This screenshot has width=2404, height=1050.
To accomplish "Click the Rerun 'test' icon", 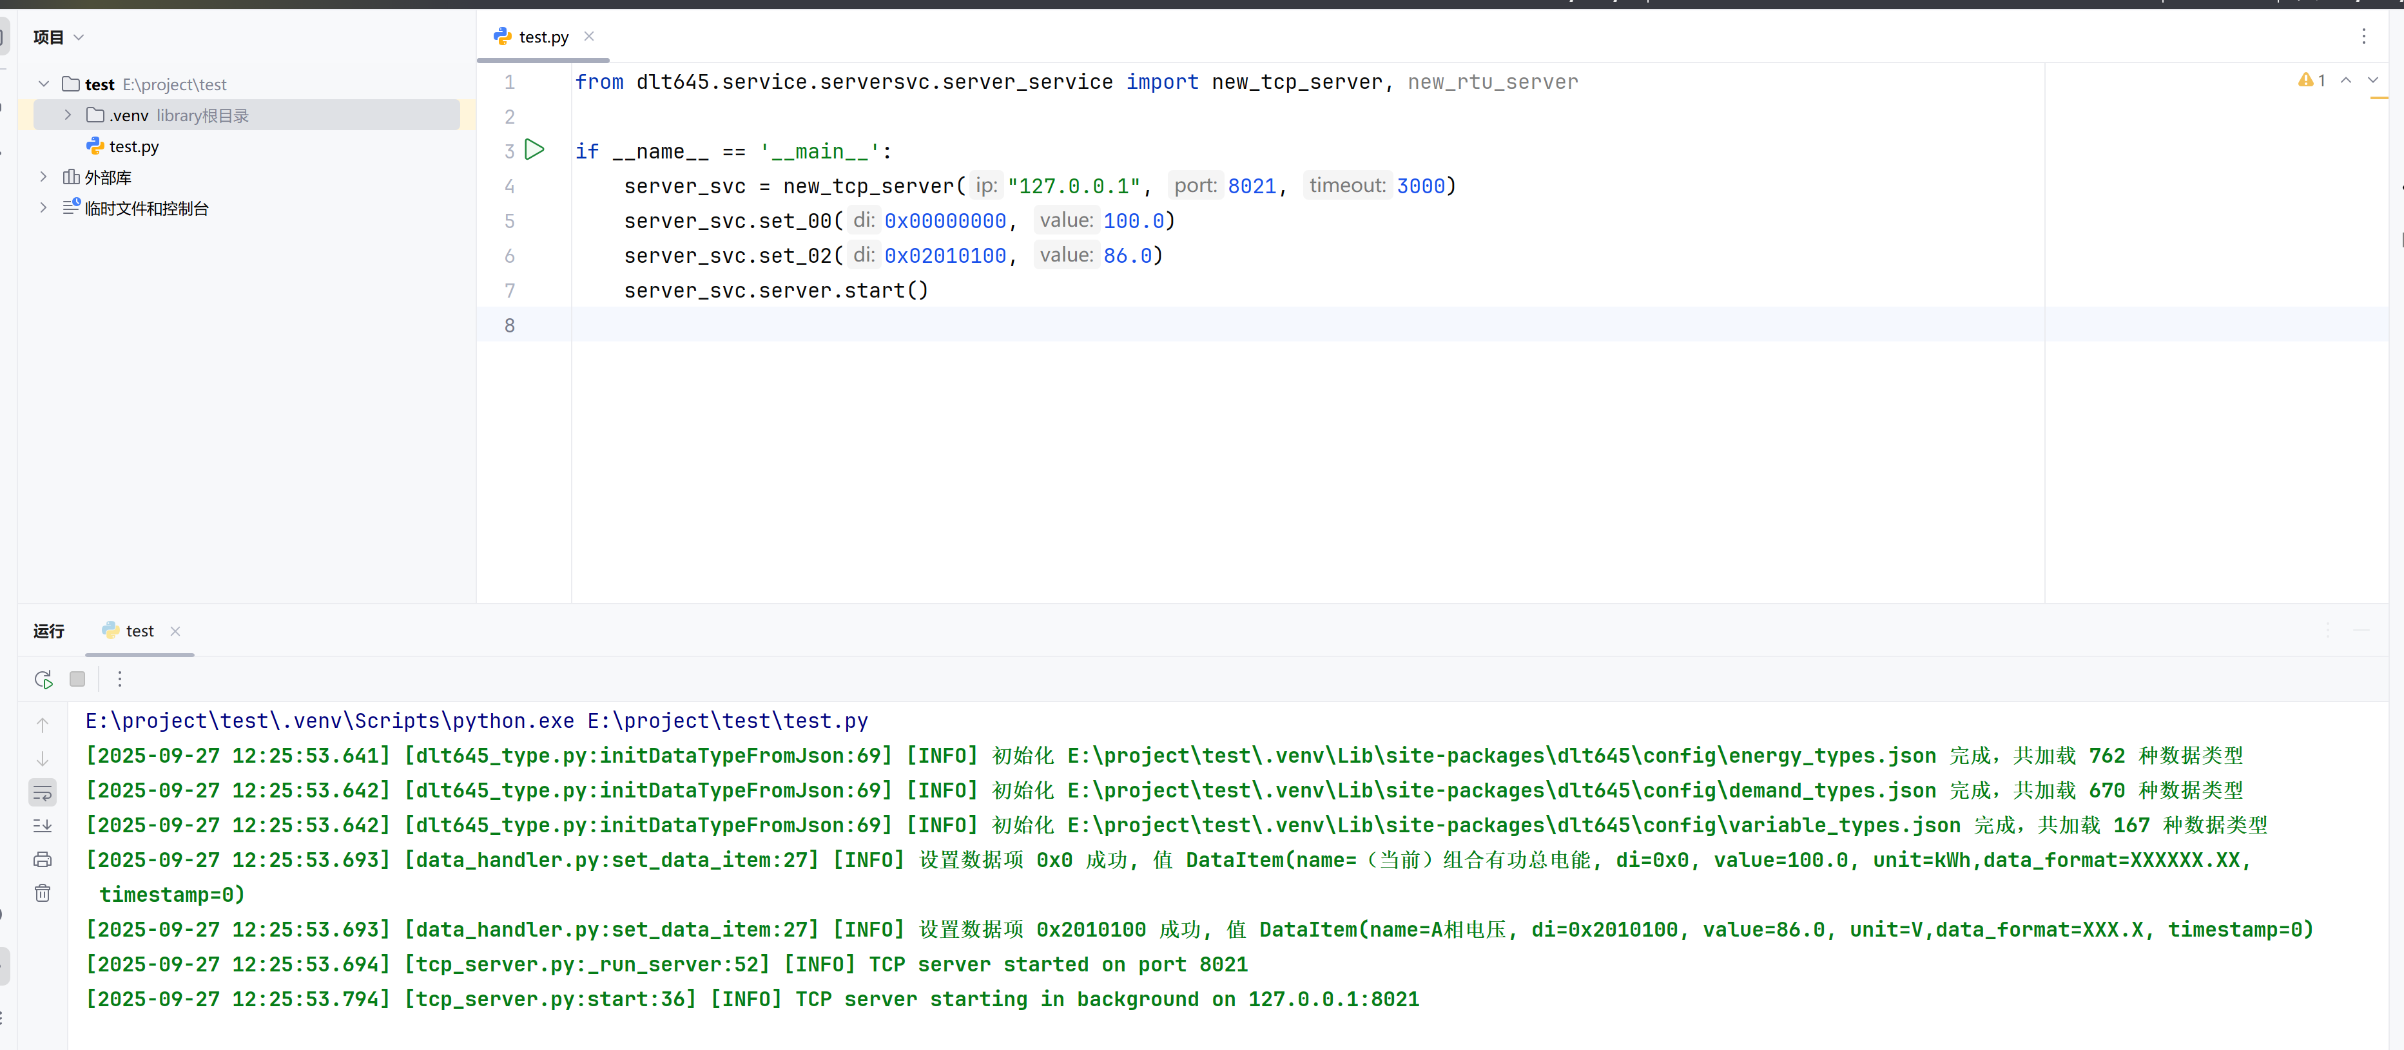I will coord(43,679).
